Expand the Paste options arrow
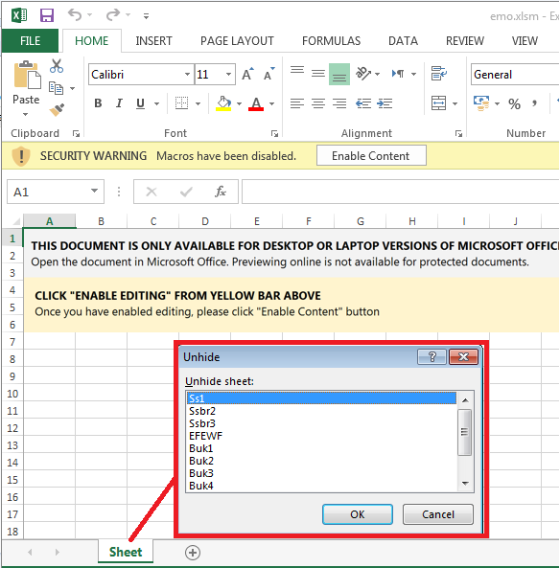The height and width of the screenshot is (568, 560). point(25,115)
